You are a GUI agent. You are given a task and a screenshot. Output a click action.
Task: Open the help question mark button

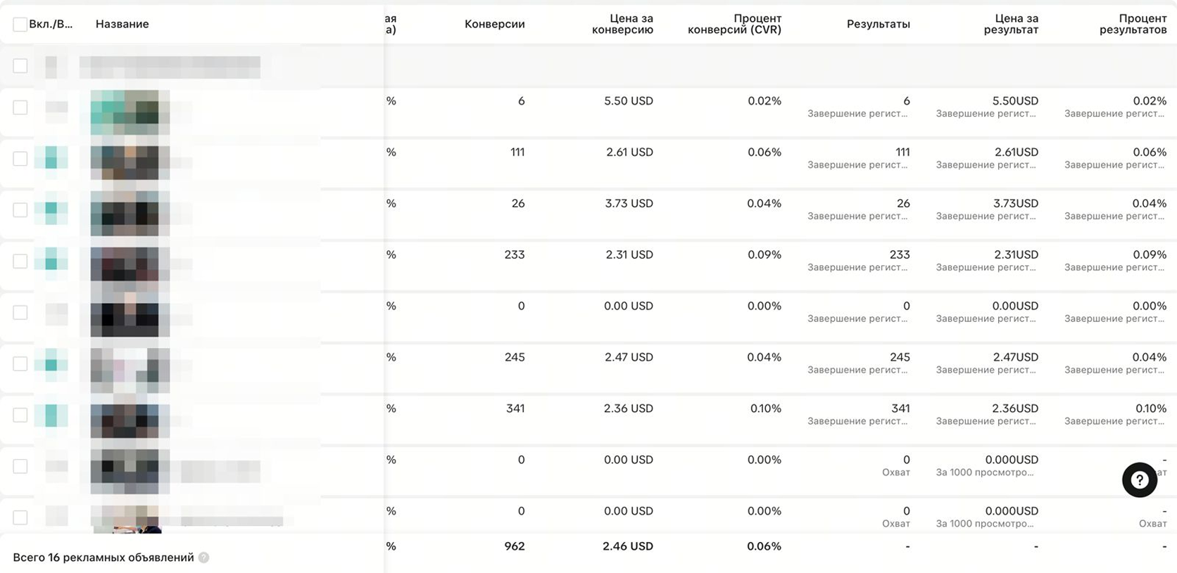click(1139, 480)
